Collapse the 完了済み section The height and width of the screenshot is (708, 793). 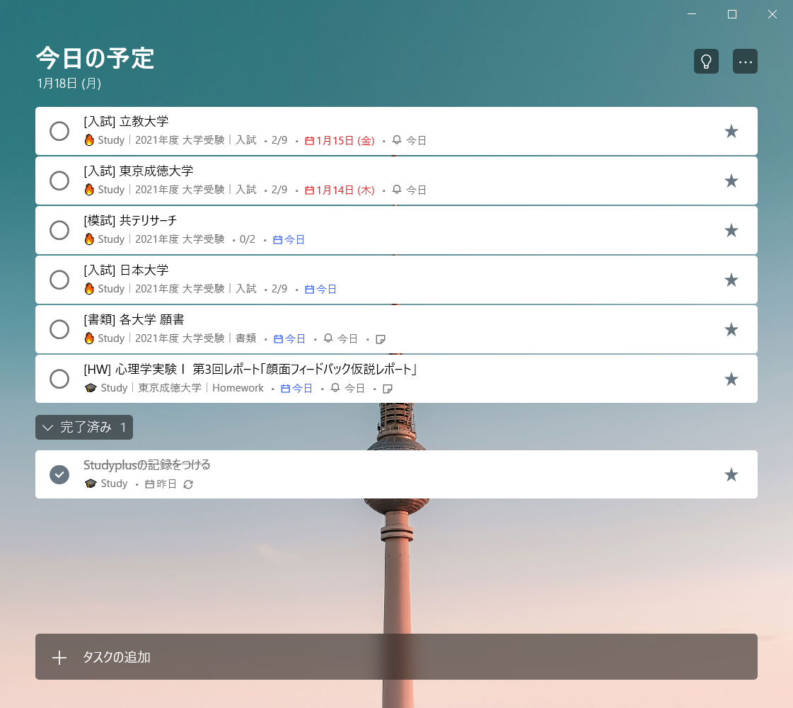(83, 427)
